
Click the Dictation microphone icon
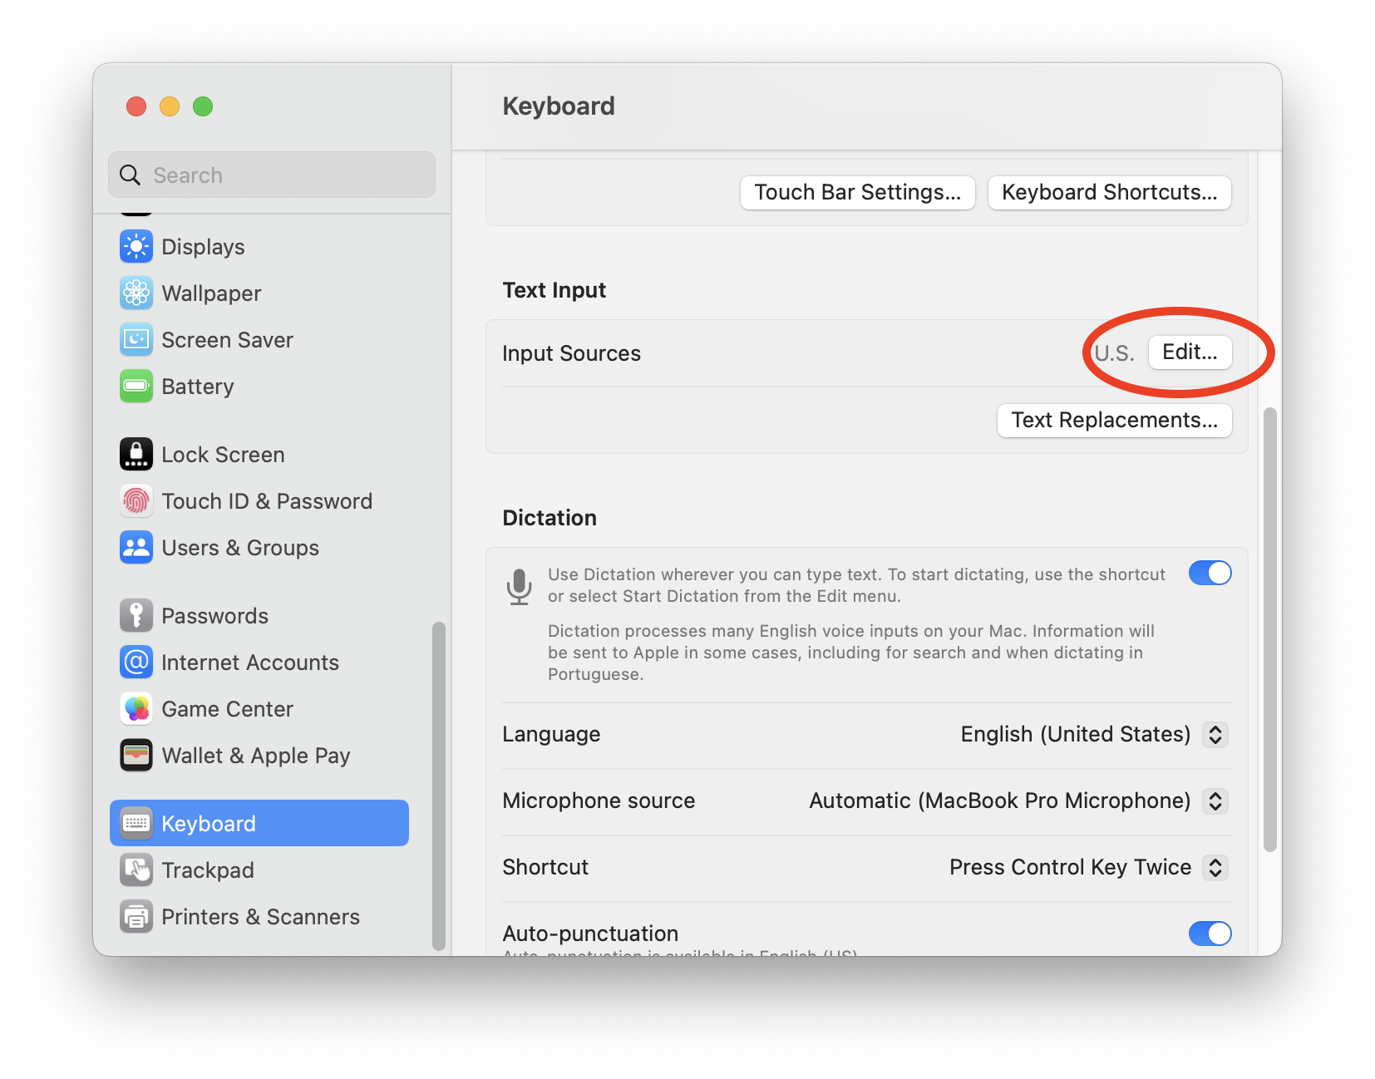point(520,587)
